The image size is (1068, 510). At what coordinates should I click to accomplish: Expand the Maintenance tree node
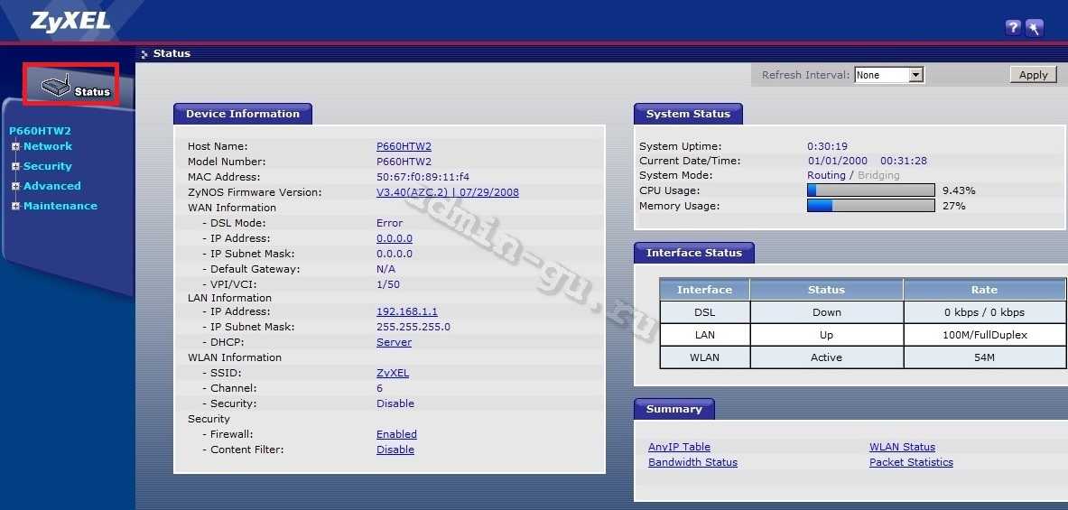click(x=15, y=206)
